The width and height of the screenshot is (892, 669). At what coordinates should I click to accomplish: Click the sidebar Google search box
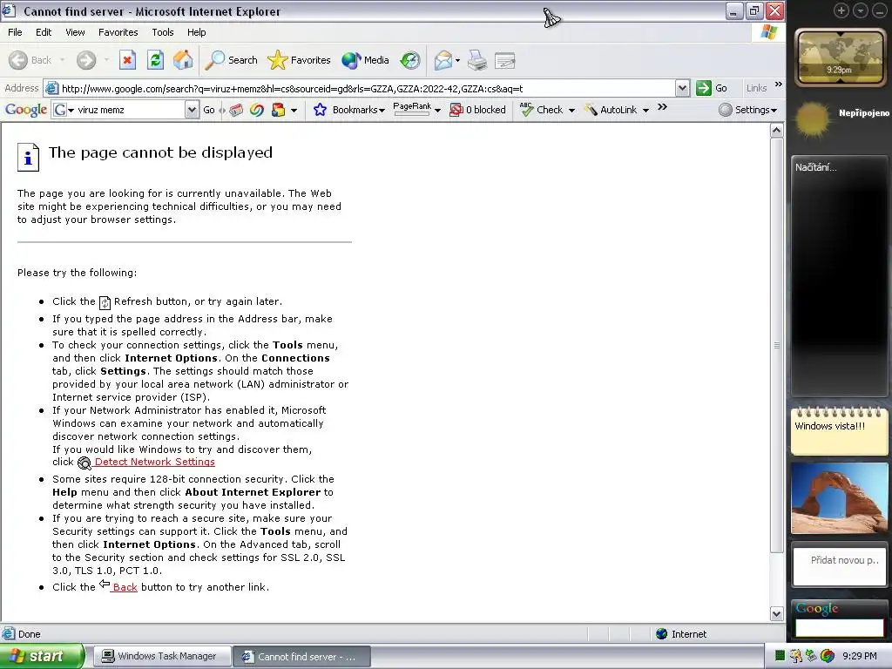[x=839, y=627]
